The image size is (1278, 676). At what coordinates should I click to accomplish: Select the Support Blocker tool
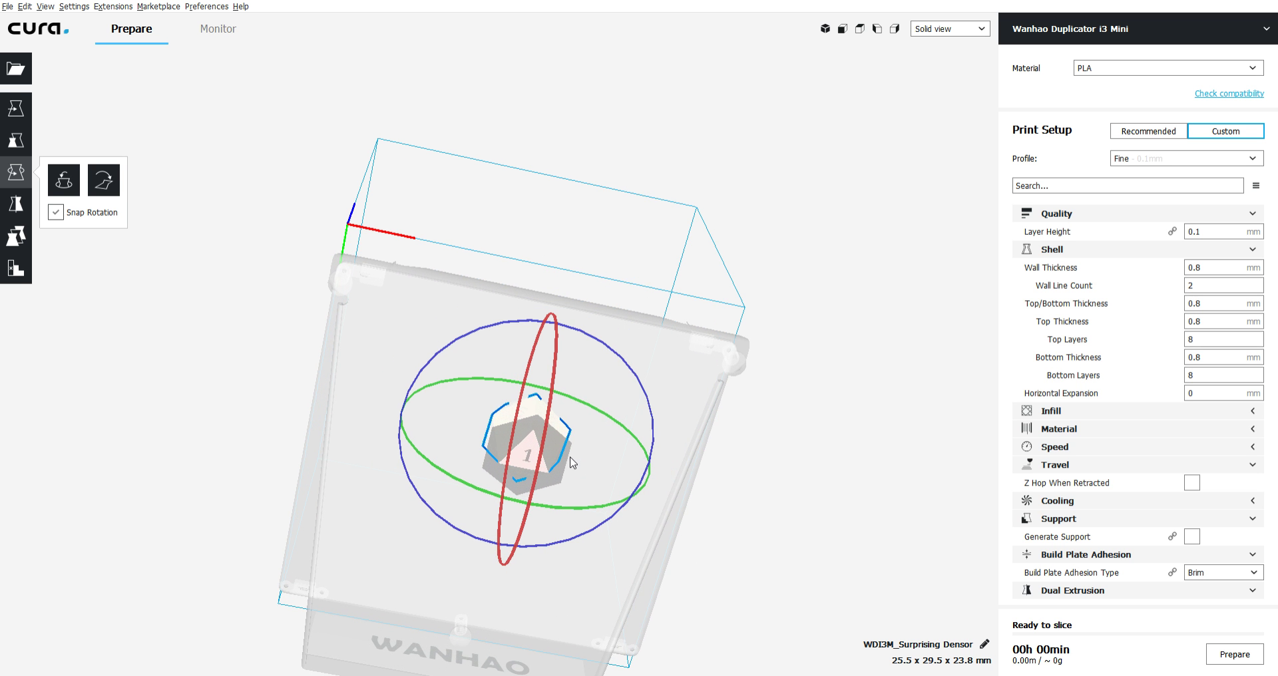16,268
